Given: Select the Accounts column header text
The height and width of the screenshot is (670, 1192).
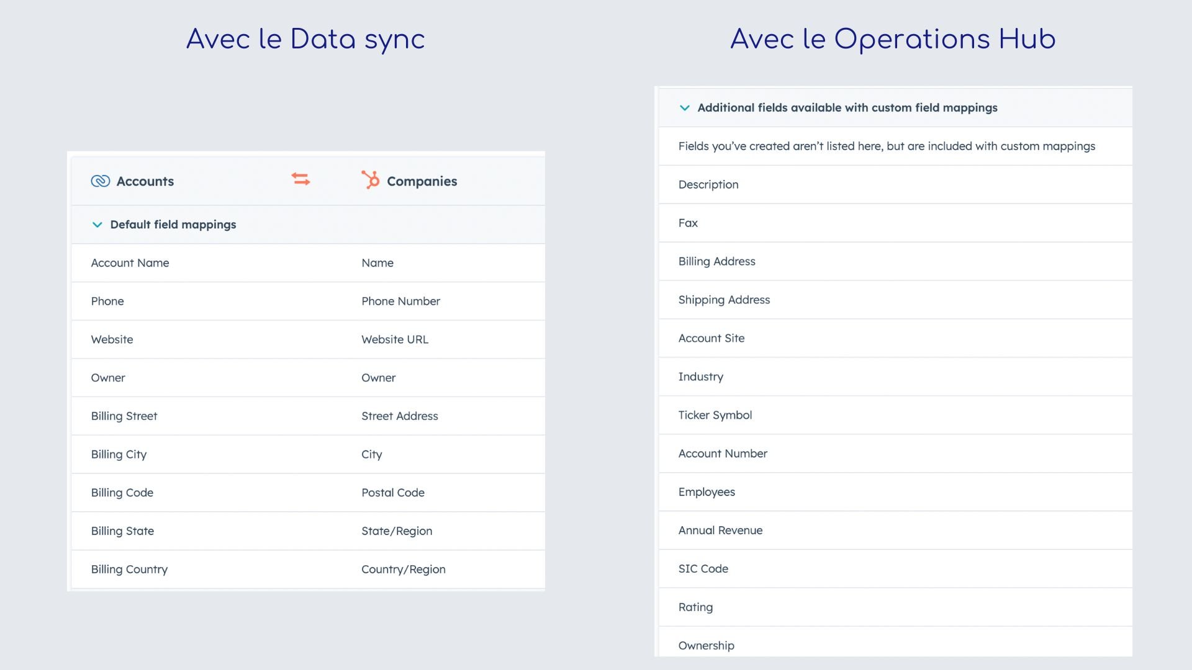Looking at the screenshot, I should click(x=145, y=181).
